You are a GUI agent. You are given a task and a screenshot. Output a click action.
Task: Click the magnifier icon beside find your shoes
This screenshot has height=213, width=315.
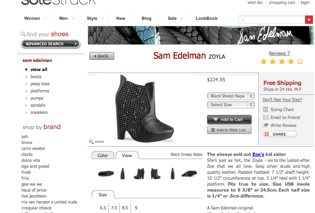point(23,34)
